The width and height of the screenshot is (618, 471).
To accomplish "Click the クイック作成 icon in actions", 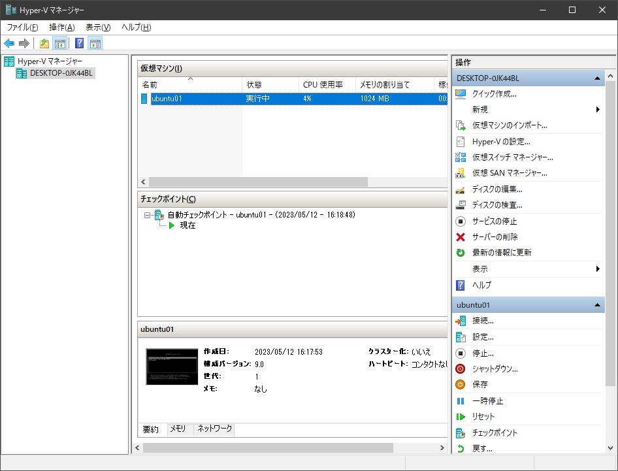I will tap(461, 94).
